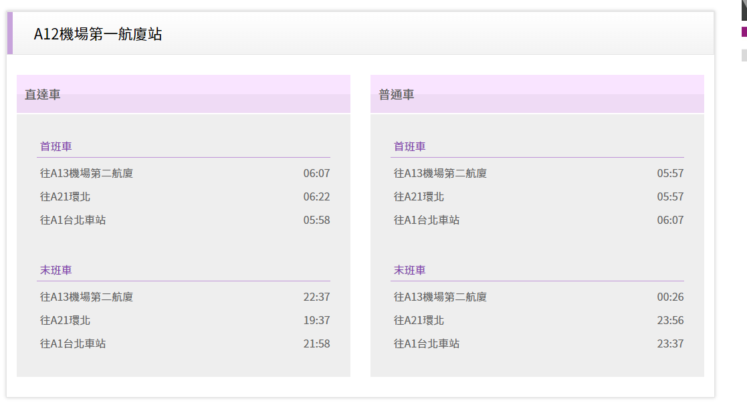The image size is (747, 413).
Task: Click the 22:37 departure time
Action: tap(317, 297)
